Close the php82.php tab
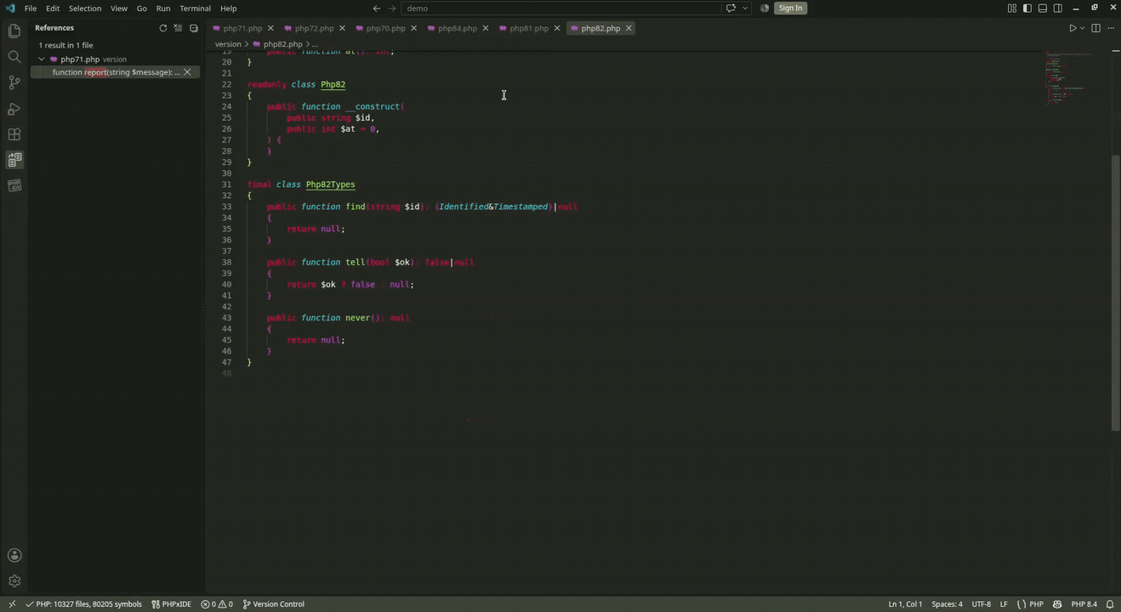The image size is (1121, 612). coord(629,28)
